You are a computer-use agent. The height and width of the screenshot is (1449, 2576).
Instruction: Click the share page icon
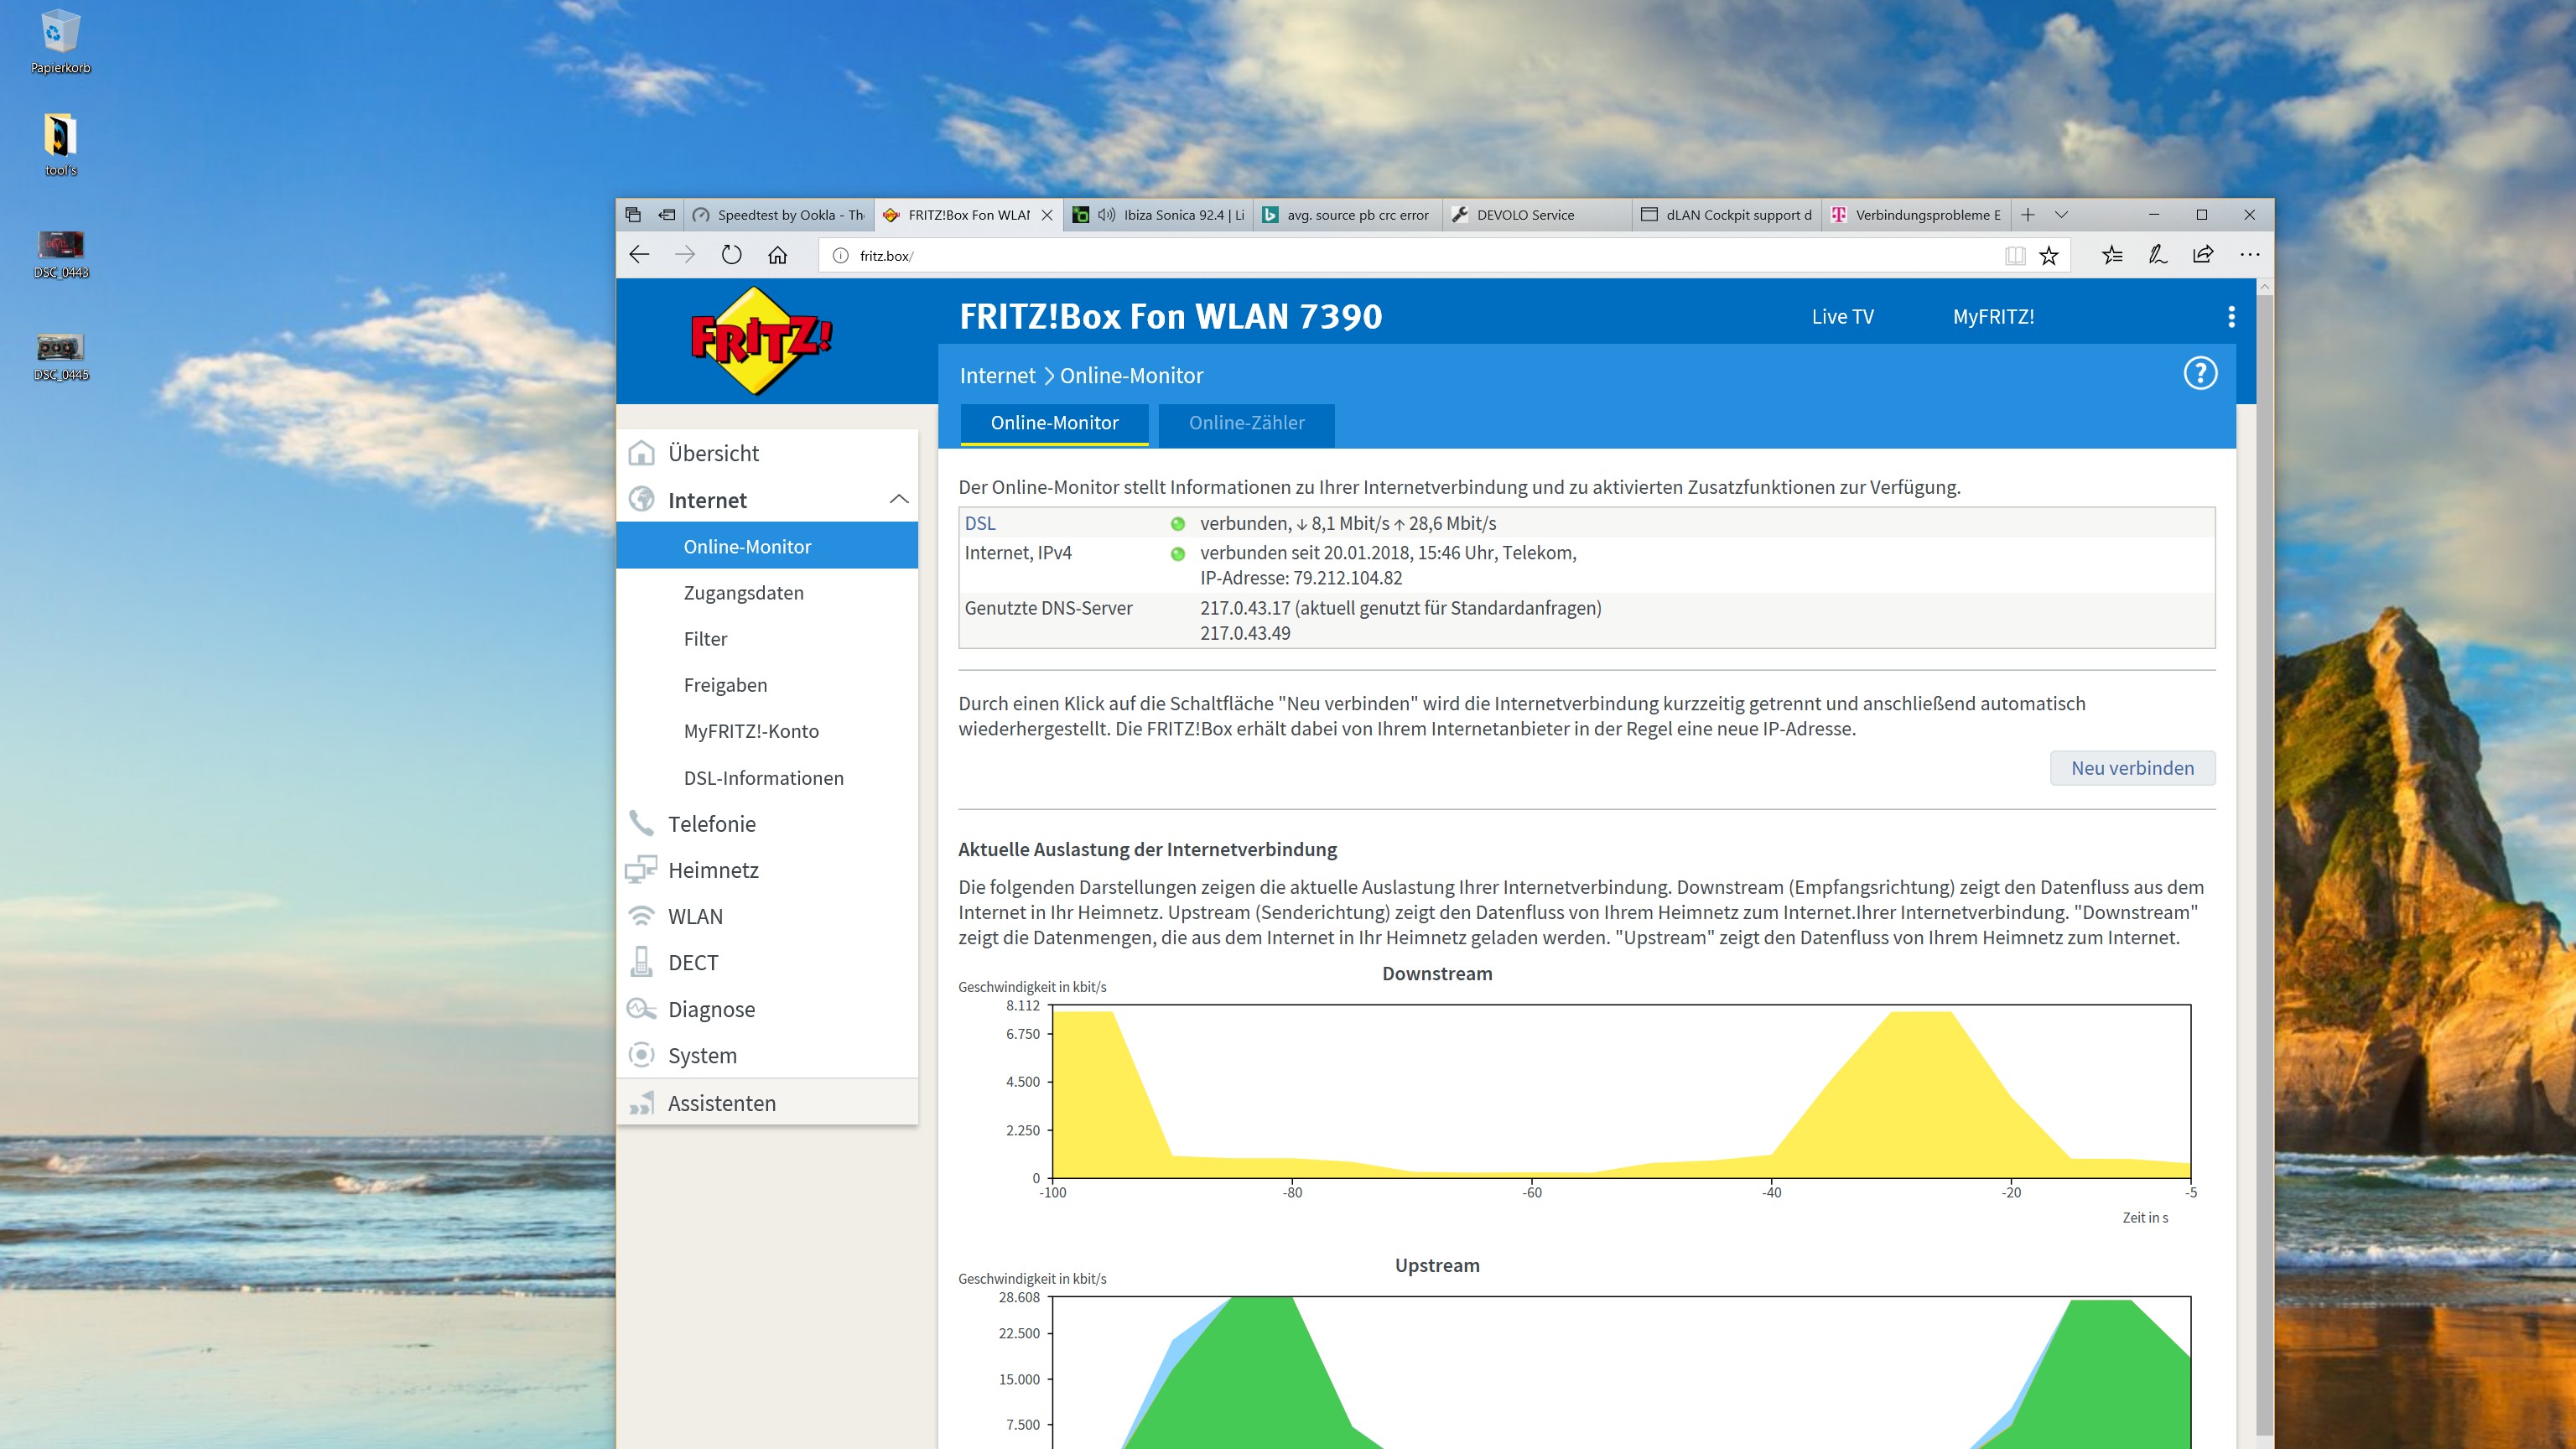(x=2203, y=255)
